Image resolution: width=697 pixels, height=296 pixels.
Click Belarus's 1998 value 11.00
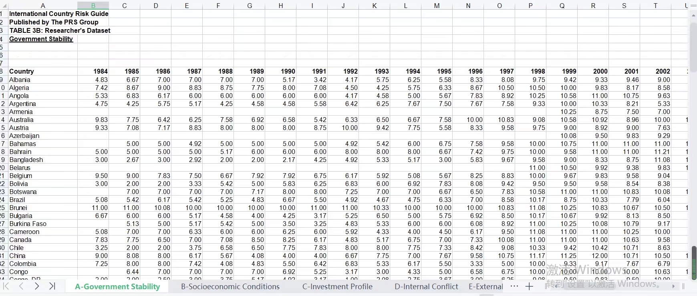pyautogui.click(x=531, y=168)
